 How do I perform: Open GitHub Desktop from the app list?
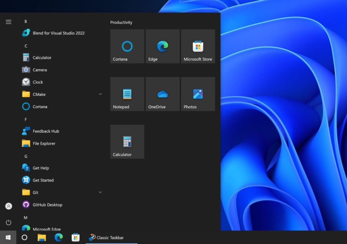click(x=46, y=205)
